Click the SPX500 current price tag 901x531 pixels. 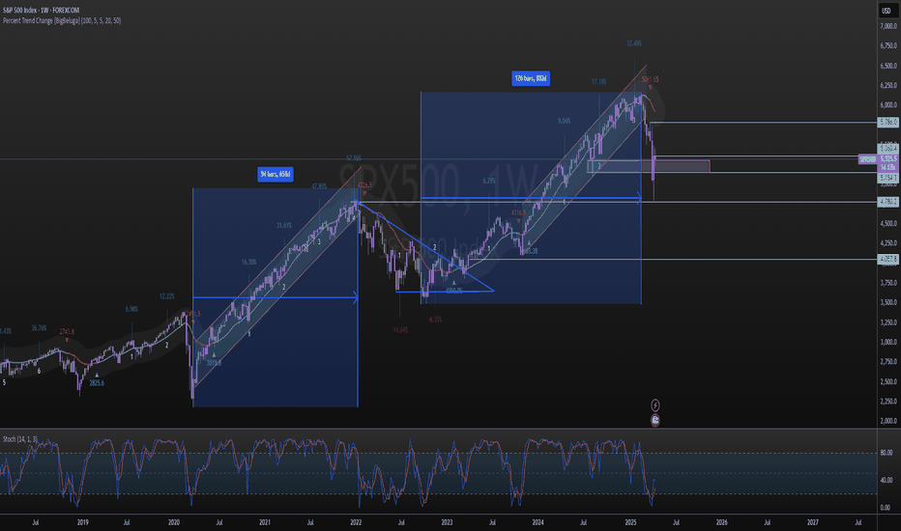pos(867,159)
